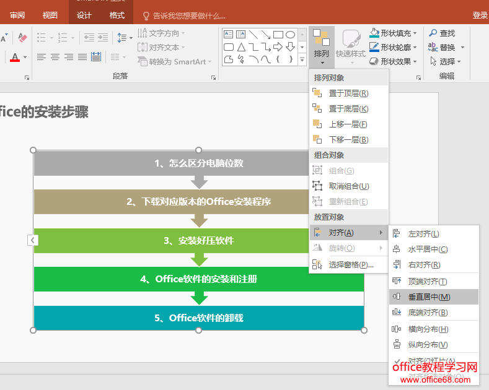
Task: Choose Send to Back (置于底层) entry
Action: [349, 109]
